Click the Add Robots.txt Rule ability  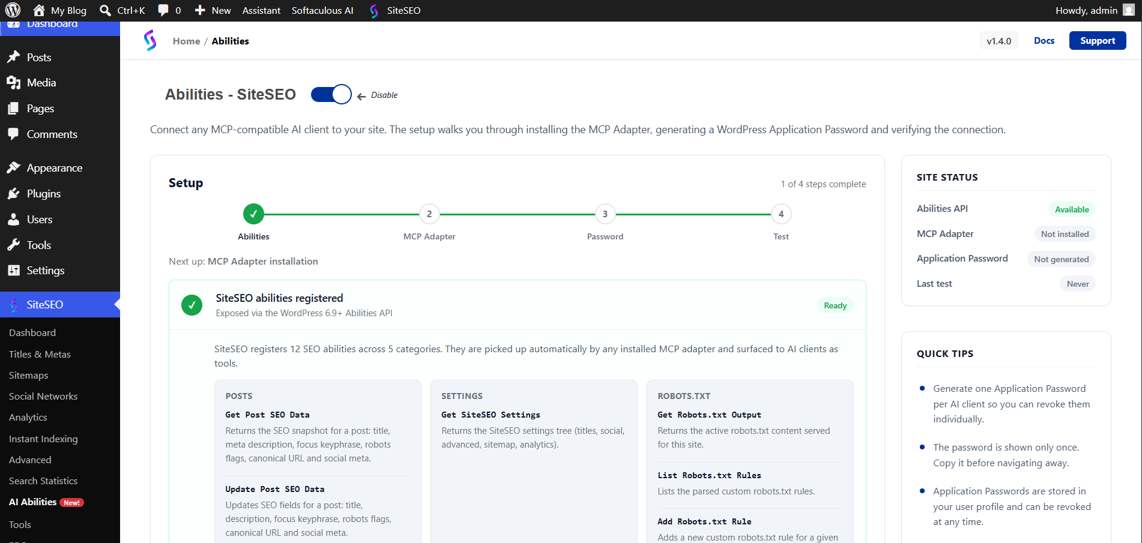(x=704, y=521)
